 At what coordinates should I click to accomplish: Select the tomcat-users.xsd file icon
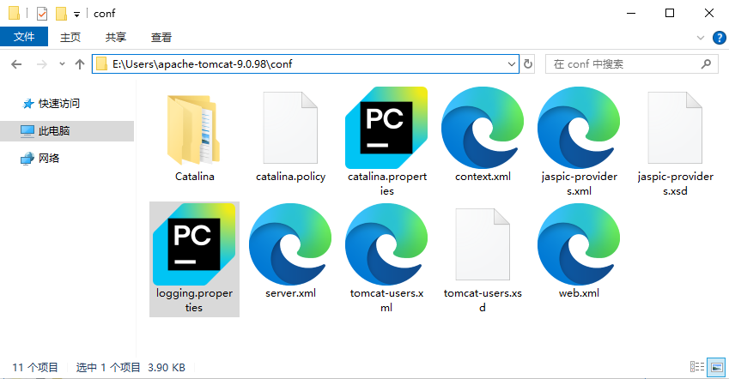[483, 244]
